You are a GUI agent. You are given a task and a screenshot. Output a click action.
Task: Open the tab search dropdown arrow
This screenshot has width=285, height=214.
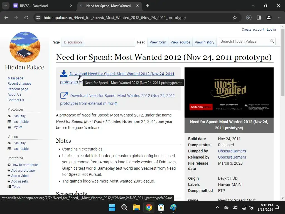coord(6,6)
